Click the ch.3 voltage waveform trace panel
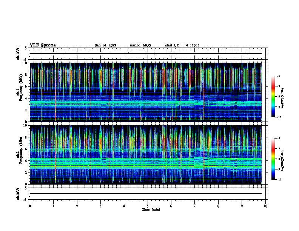Viewport: 299px width, 231px height. (x=148, y=194)
